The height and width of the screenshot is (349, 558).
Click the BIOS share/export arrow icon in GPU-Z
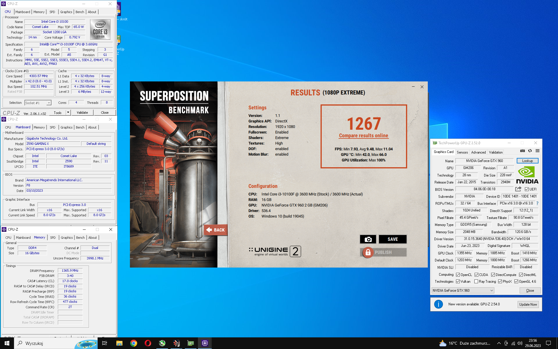518,189
